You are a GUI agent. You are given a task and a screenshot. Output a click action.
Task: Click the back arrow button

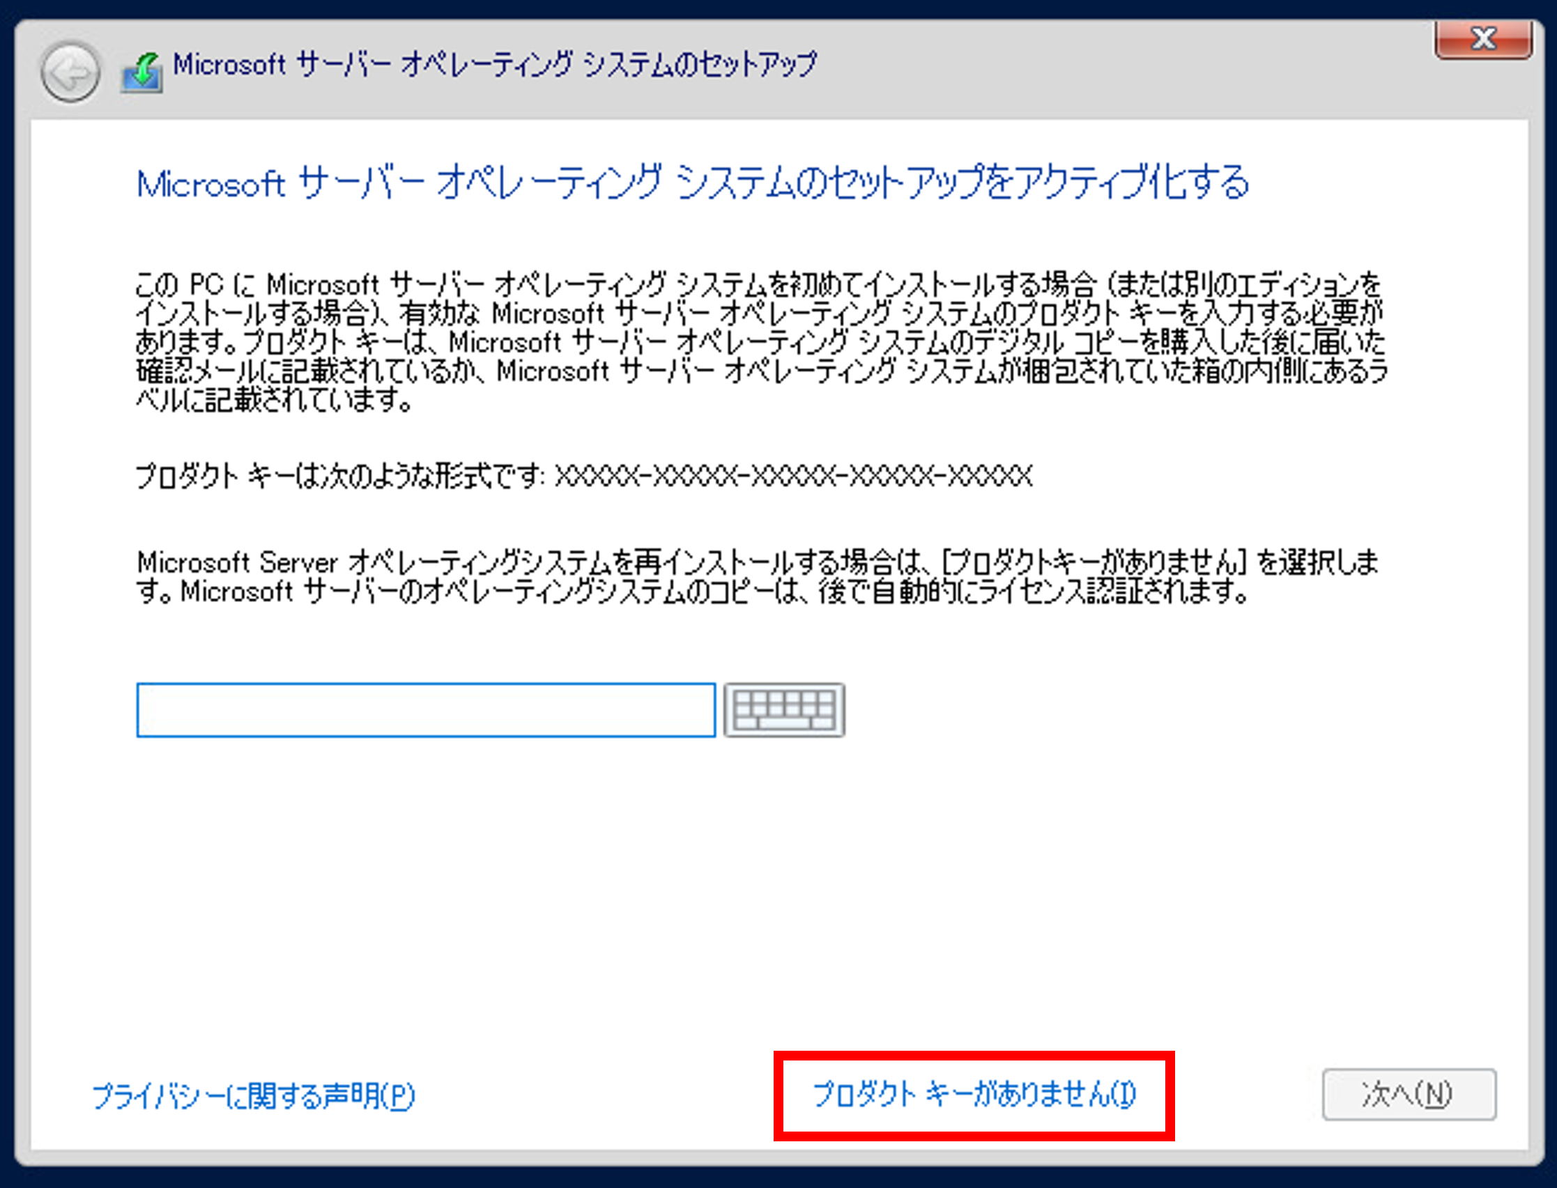[70, 72]
